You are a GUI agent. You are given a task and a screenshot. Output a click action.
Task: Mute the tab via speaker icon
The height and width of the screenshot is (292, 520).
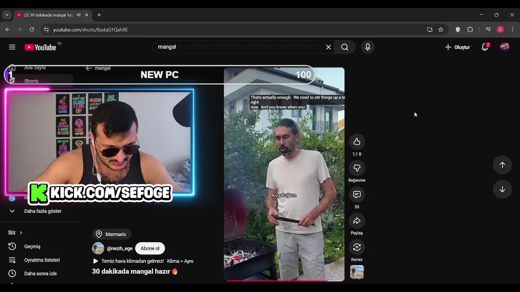[78, 15]
